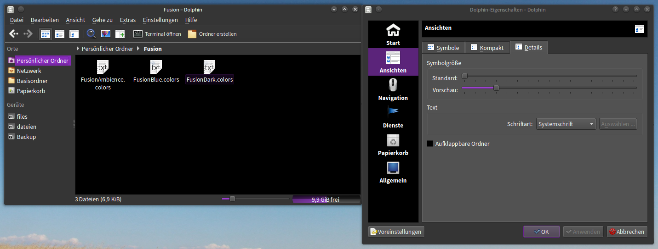Click the Fusion breadcrumb segment
Viewport: 658px width, 249px height.
pyautogui.click(x=153, y=49)
